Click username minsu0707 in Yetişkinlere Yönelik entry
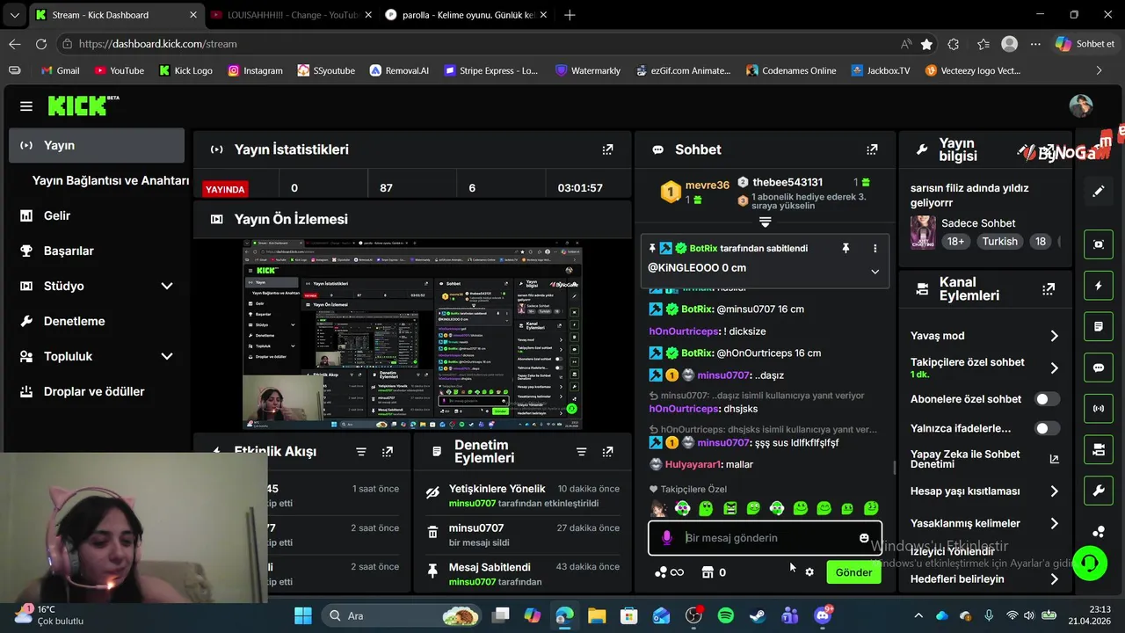Viewport: 1125px width, 633px height. click(x=472, y=504)
